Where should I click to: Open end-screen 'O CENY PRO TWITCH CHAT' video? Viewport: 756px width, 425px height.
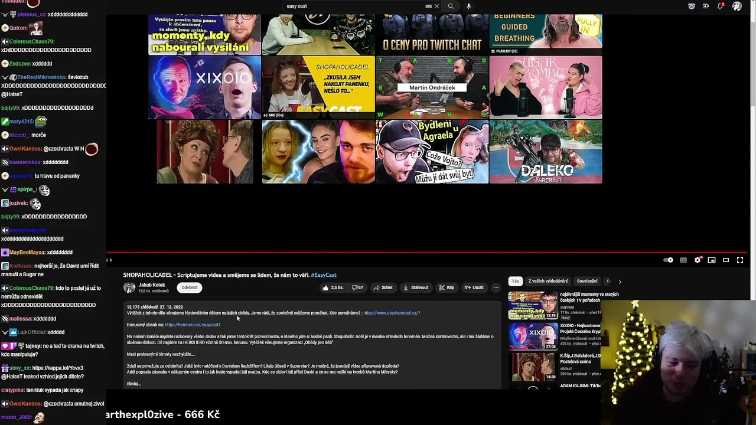[x=432, y=35]
